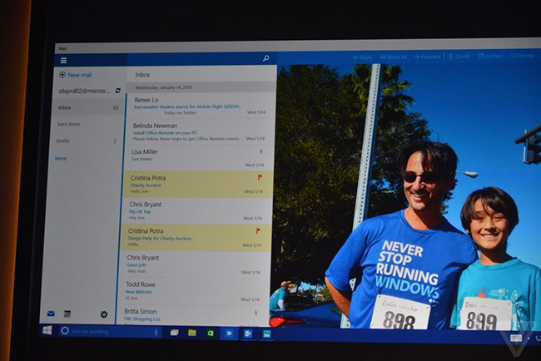Viewport: 541px width, 361px height.
Task: Toggle flag on Charity Auction email
Action: [x=259, y=177]
